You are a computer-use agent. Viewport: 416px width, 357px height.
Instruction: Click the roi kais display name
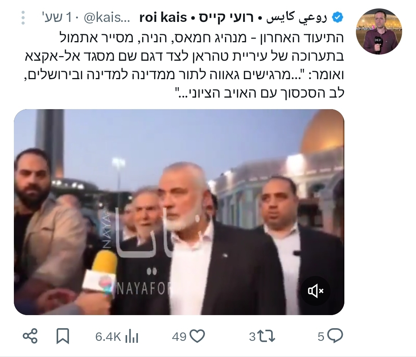coord(163,18)
